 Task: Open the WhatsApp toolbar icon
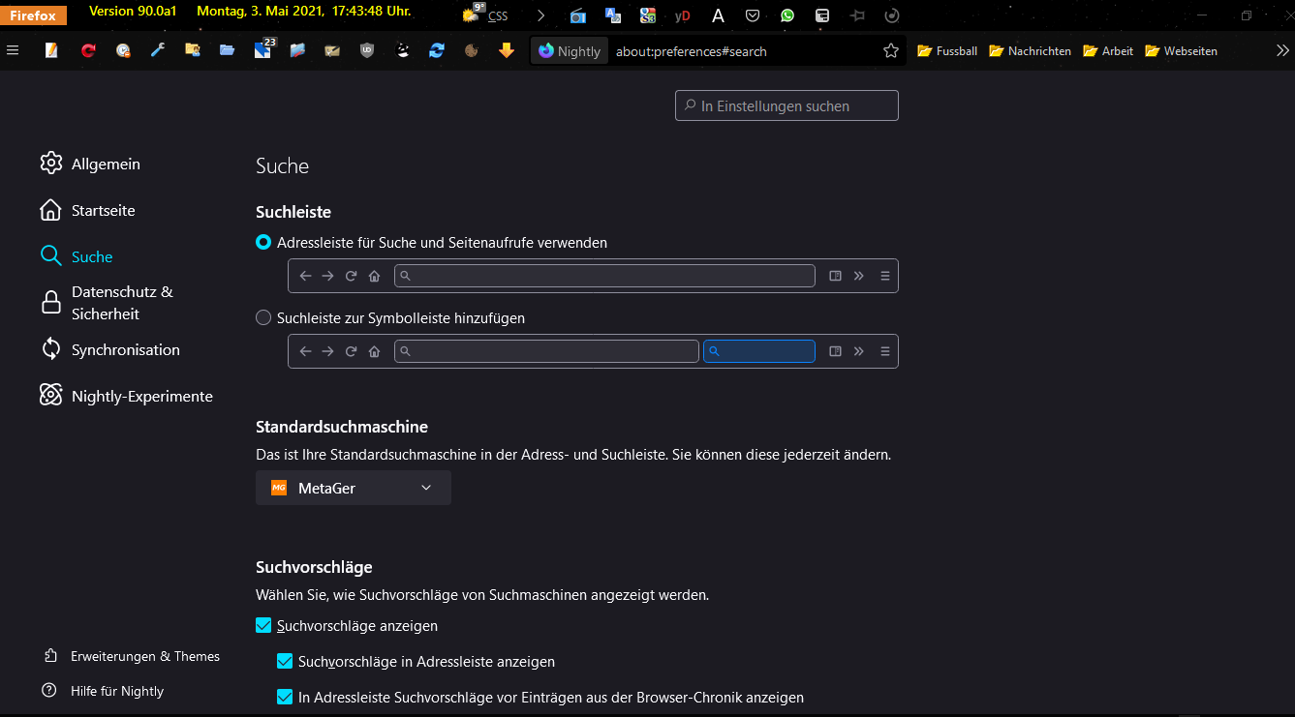point(786,15)
